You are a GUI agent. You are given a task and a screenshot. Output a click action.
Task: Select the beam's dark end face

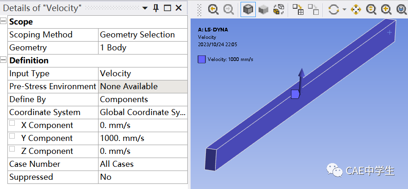(210, 159)
